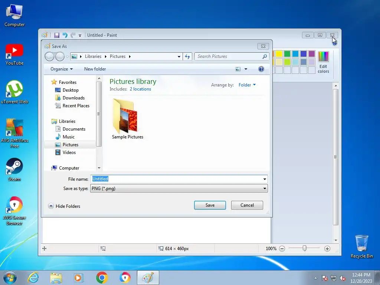Open the Save as type dropdown
This screenshot has width=380, height=285.
tap(179, 189)
